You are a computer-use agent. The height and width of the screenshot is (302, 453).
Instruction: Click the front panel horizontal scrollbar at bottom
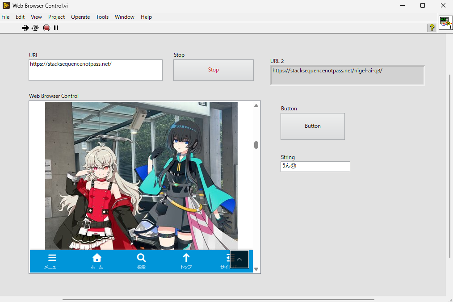[218, 300]
